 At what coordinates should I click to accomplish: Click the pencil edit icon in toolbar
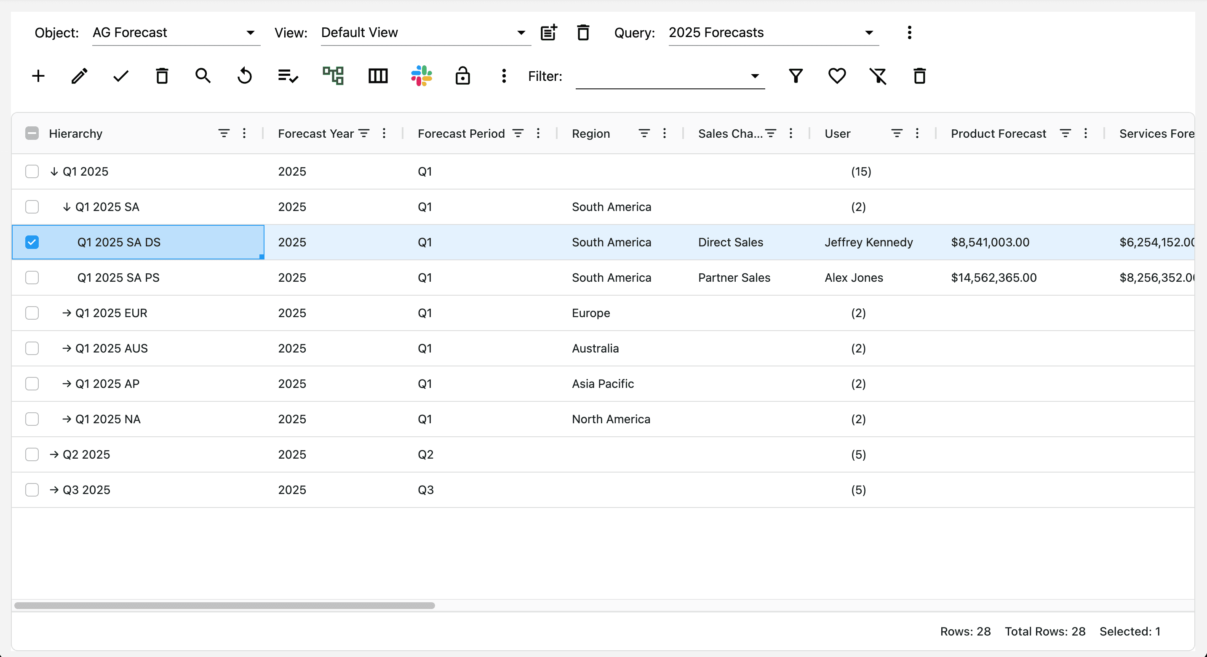click(79, 76)
